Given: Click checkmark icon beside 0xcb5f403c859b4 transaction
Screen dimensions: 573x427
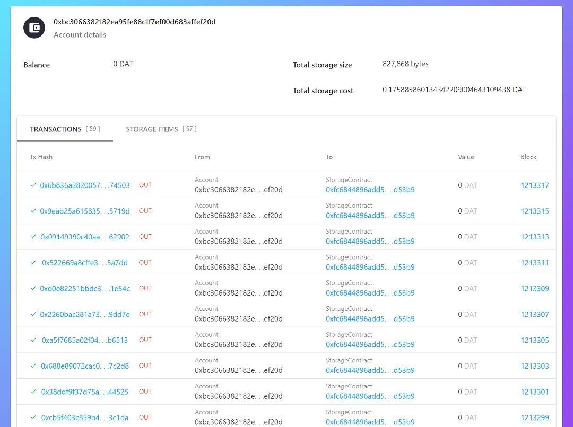Looking at the screenshot, I should tap(33, 417).
